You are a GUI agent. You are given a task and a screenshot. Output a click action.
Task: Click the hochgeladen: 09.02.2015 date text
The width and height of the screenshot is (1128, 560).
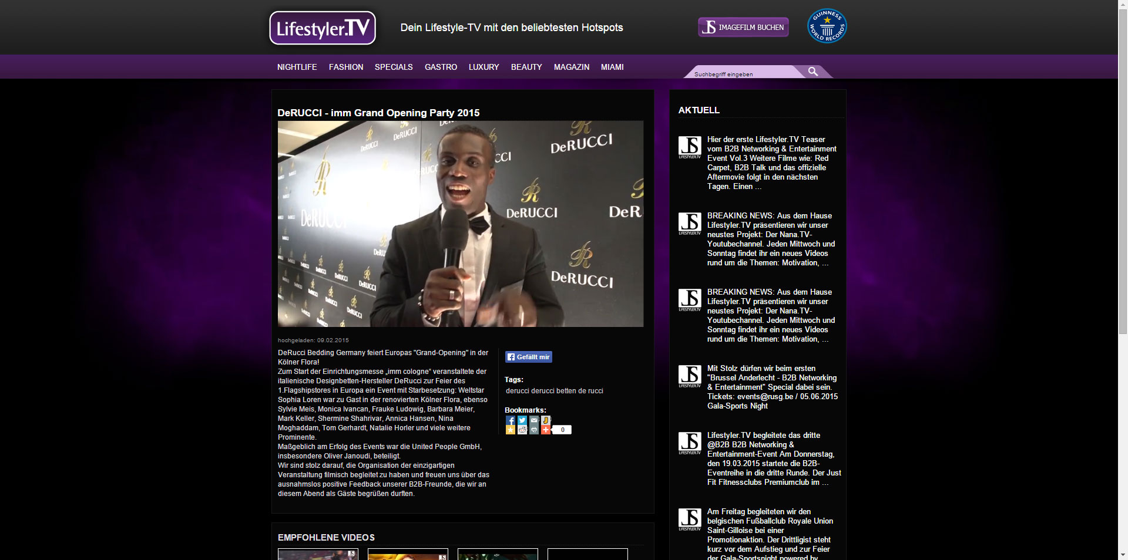(313, 340)
